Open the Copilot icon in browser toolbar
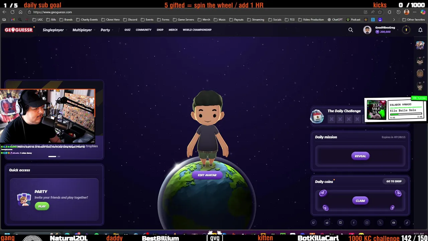Screen dimensions: 428x241 click(423, 12)
